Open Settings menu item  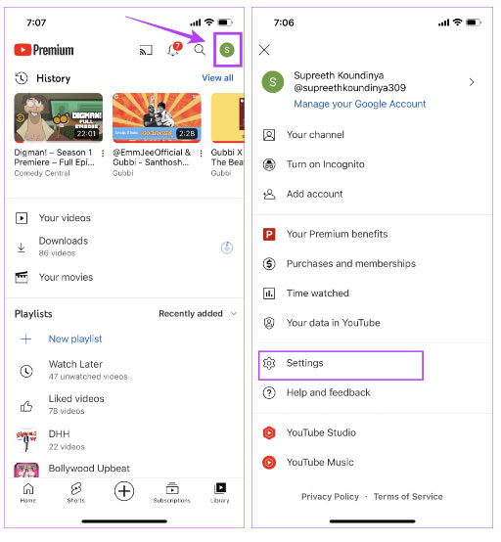pyautogui.click(x=341, y=365)
